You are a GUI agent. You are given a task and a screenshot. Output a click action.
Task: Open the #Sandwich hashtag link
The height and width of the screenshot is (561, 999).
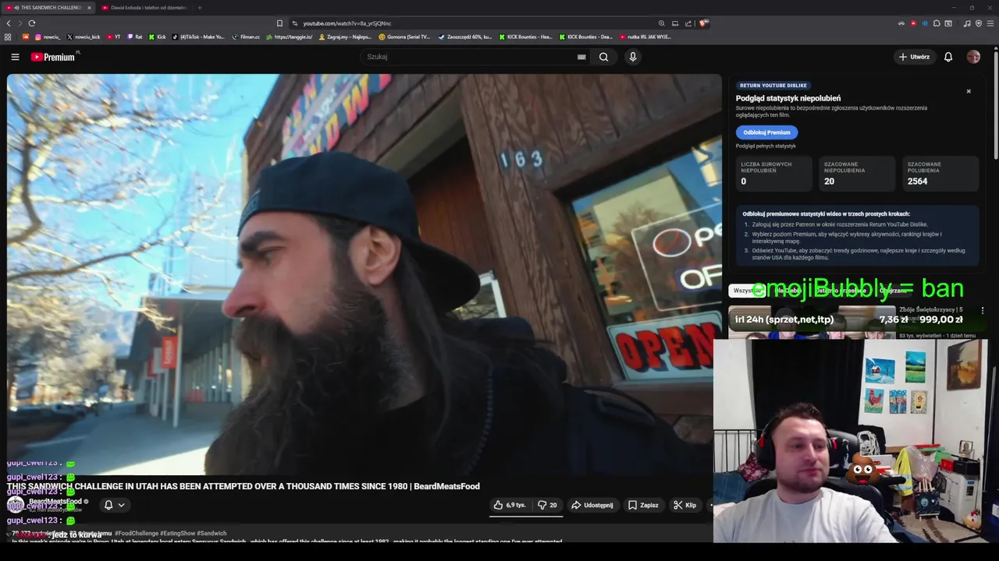212,534
